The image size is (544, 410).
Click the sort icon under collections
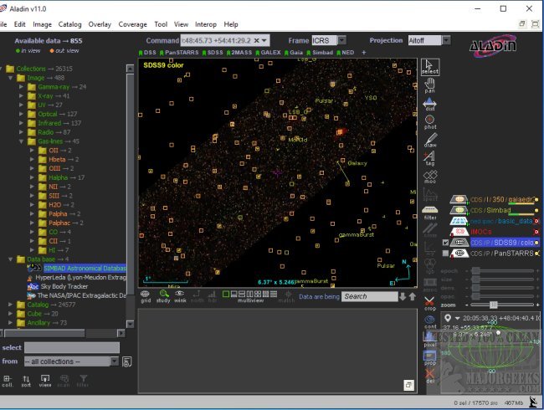coord(26,380)
